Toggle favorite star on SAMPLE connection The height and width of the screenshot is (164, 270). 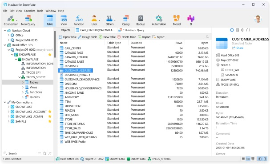(x=50, y=121)
